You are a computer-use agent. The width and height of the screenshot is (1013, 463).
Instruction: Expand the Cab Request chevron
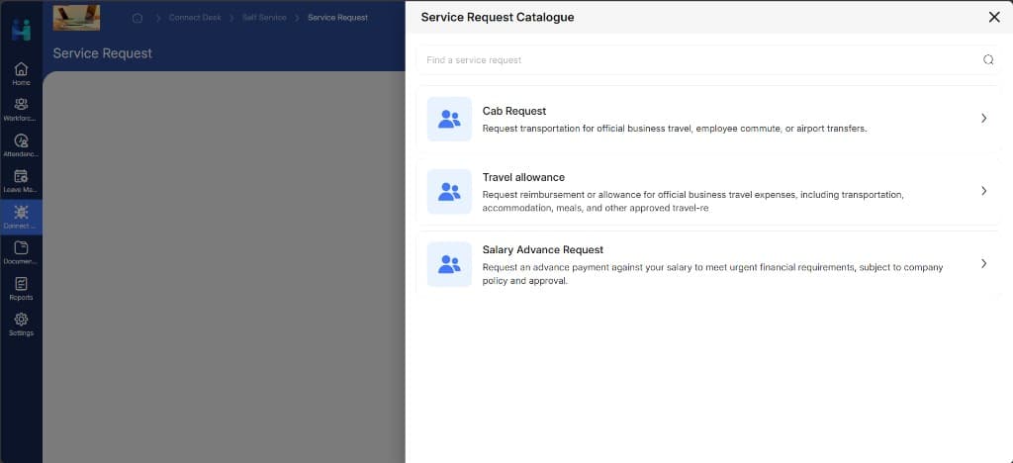click(984, 118)
